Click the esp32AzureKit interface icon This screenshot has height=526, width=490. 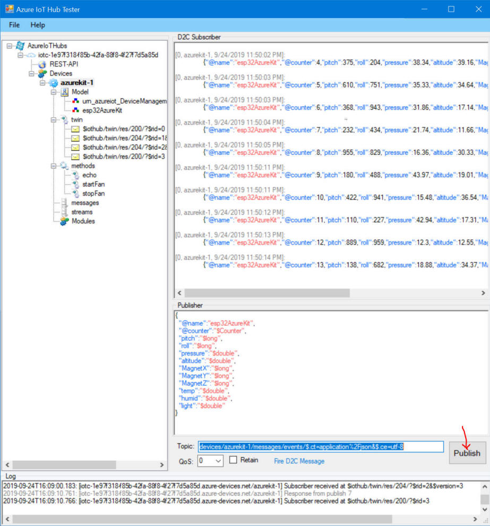coord(76,110)
